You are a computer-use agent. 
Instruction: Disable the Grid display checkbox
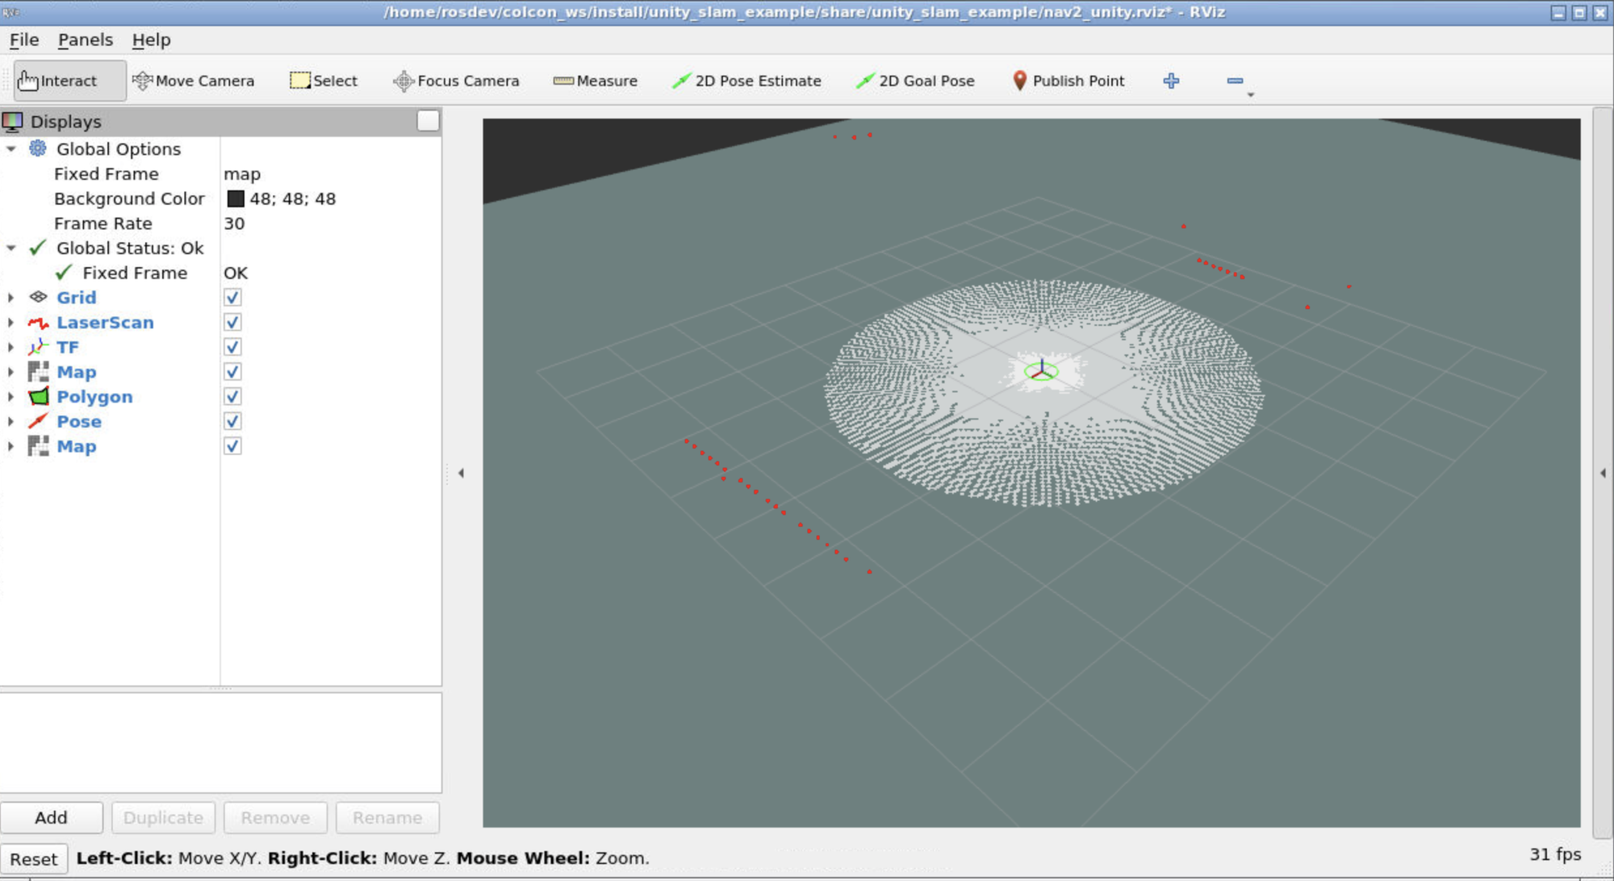click(232, 298)
